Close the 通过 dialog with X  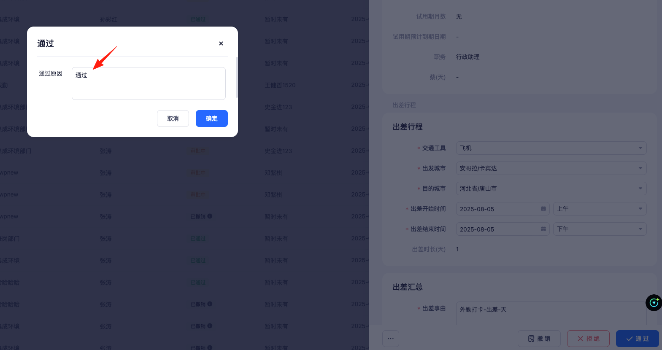coord(221,43)
